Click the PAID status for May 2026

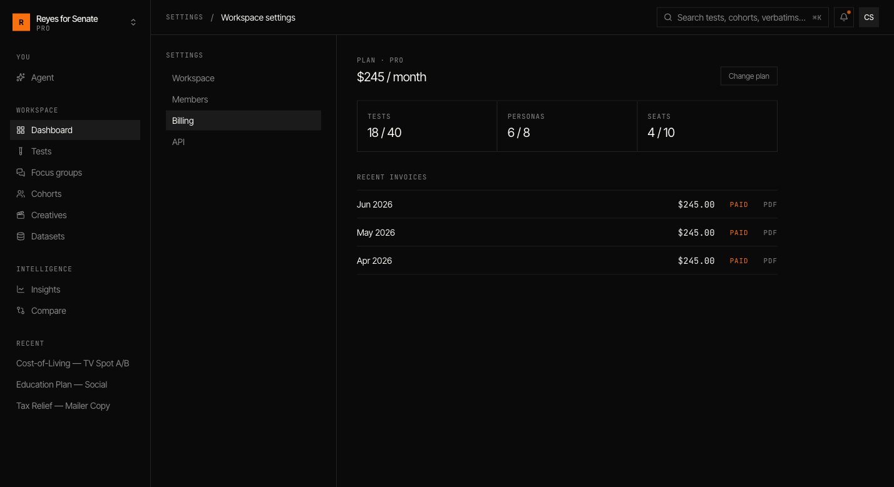click(739, 233)
